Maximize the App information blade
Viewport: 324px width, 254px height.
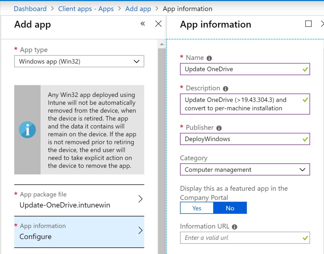308,23
